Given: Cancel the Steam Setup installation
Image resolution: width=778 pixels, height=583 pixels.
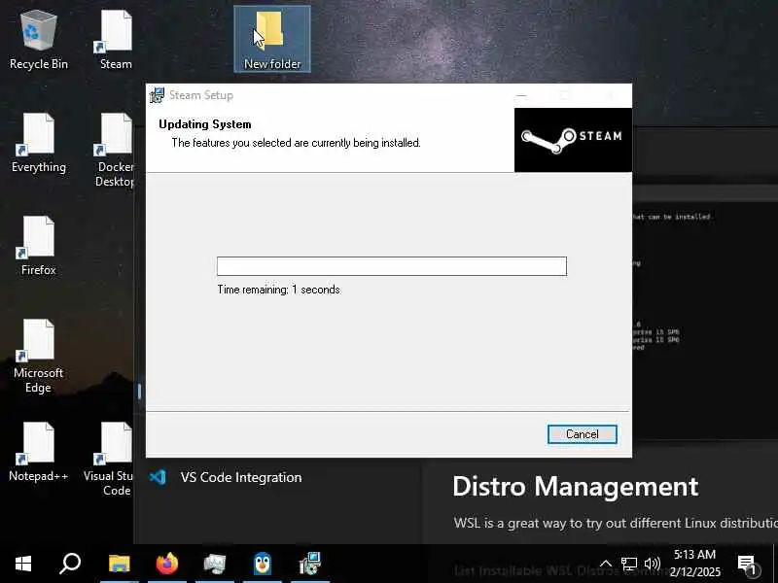Looking at the screenshot, I should click(x=582, y=434).
